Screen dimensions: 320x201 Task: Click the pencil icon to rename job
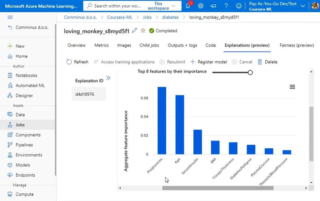pos(135,31)
